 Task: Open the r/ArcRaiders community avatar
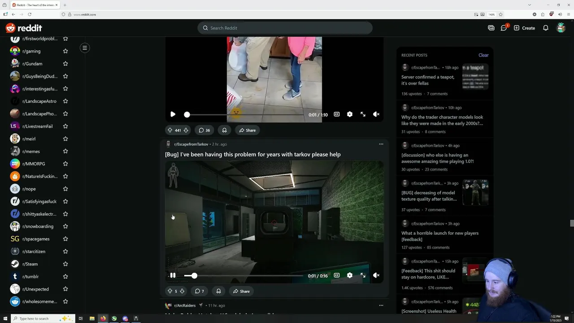pos(169,306)
